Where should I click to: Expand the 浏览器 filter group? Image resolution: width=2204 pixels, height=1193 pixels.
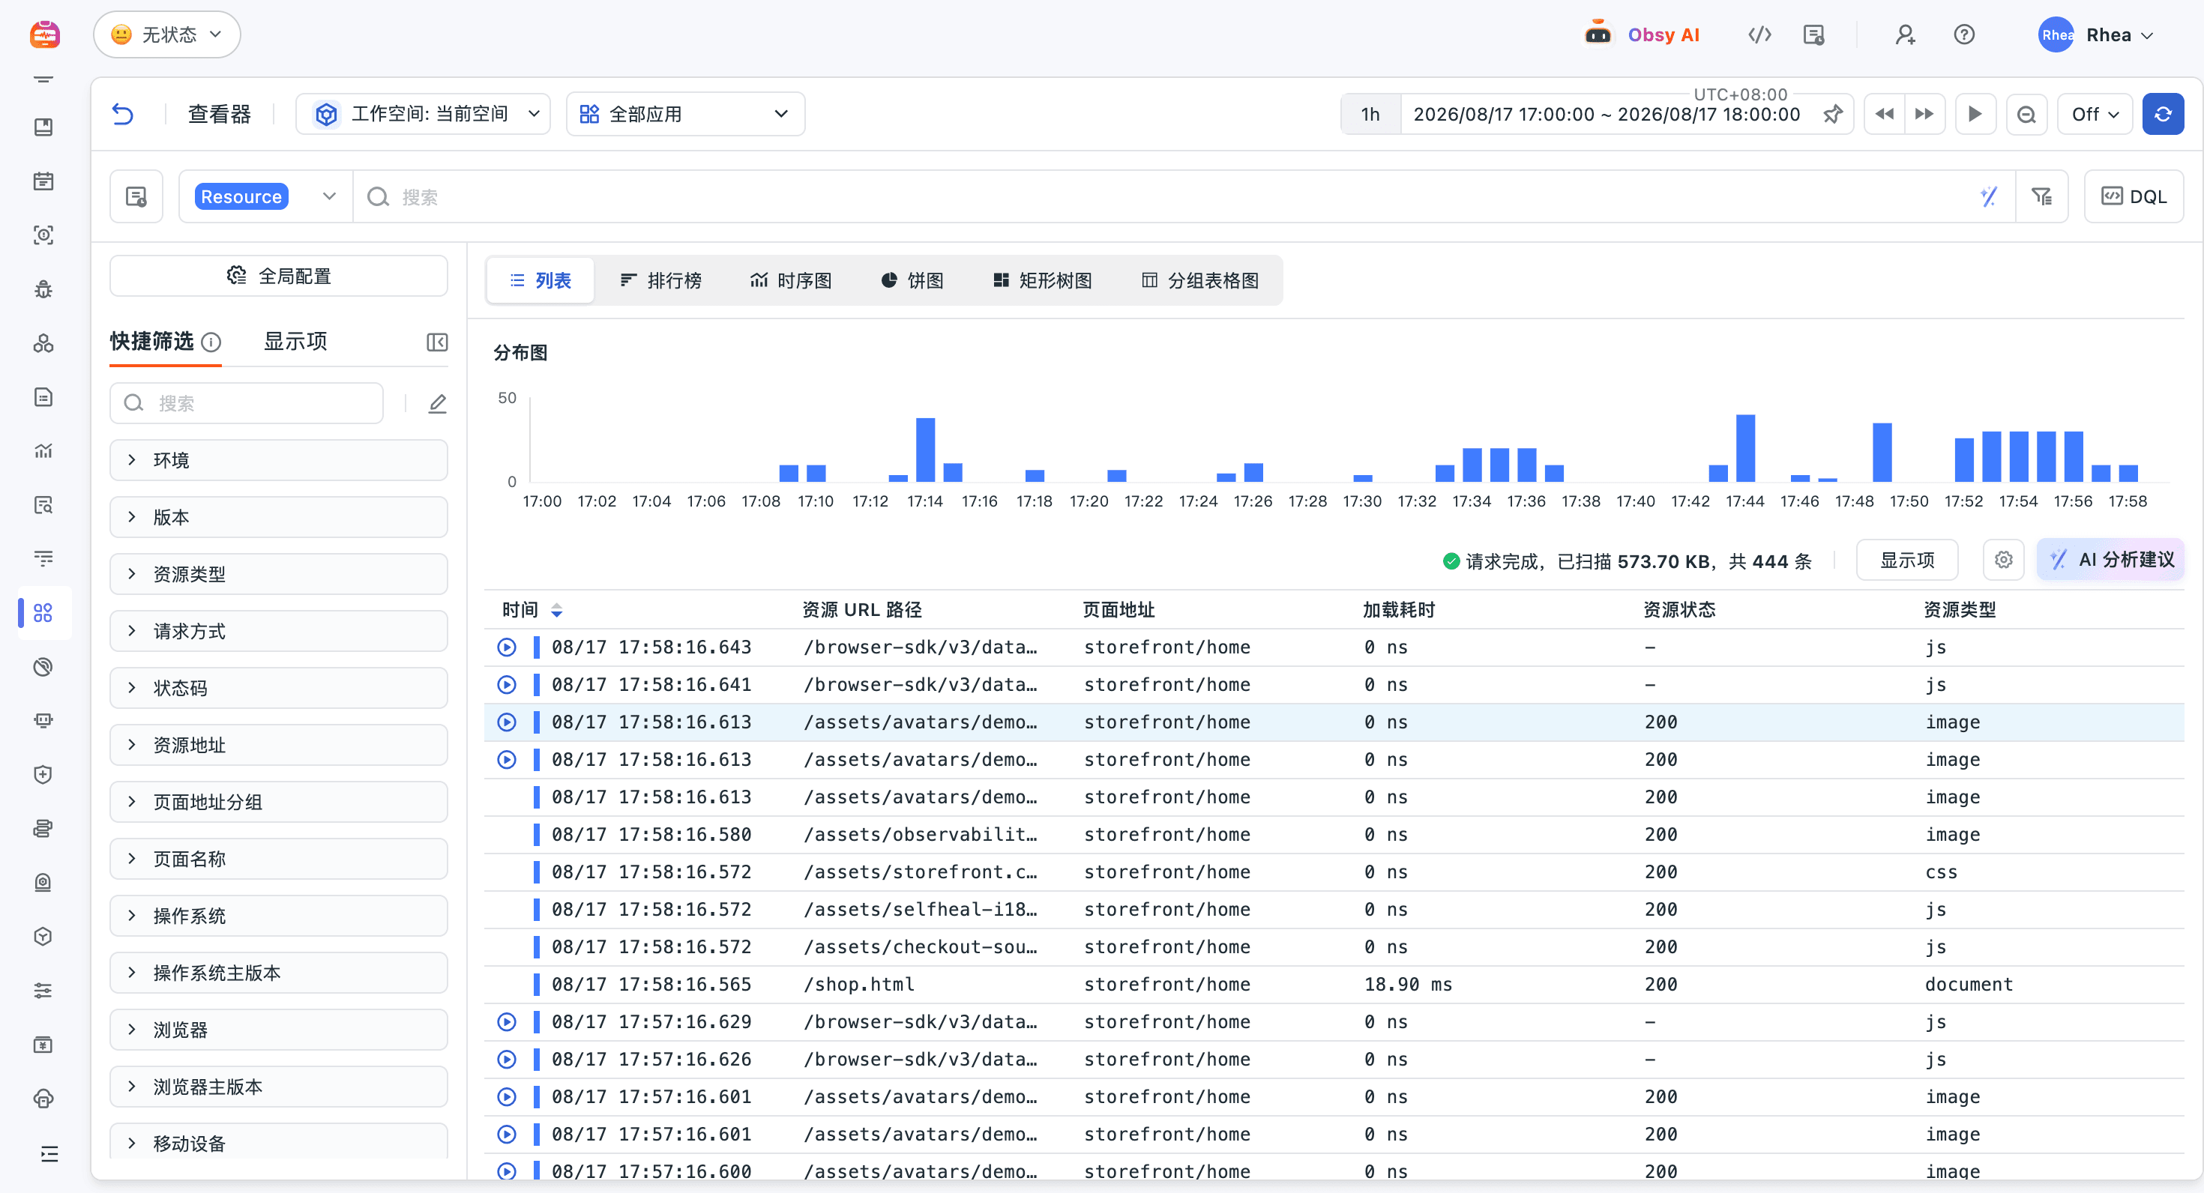(x=279, y=1030)
